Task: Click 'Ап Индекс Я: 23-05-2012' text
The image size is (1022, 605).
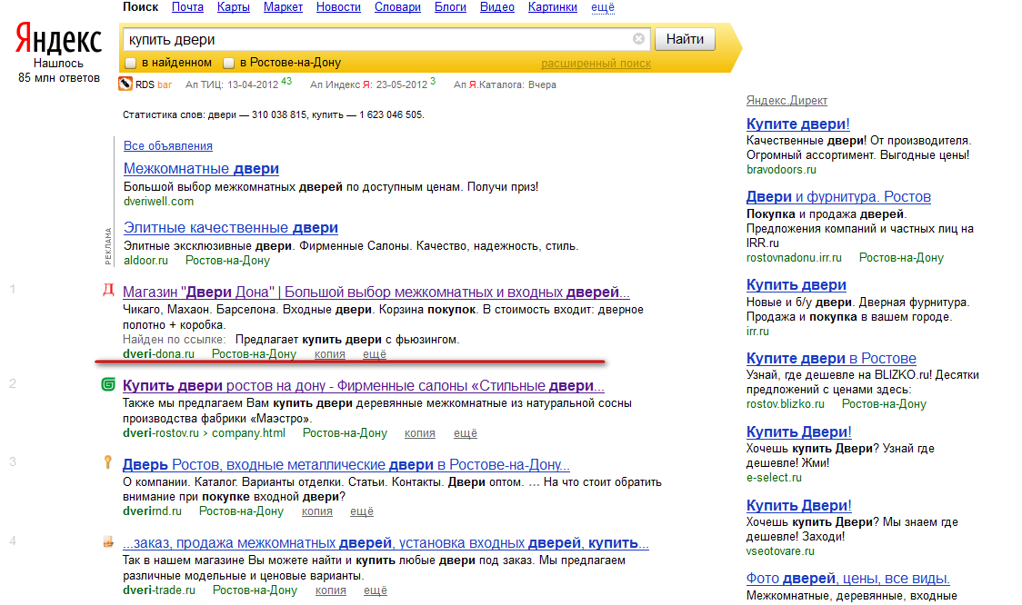Action: click(x=369, y=84)
